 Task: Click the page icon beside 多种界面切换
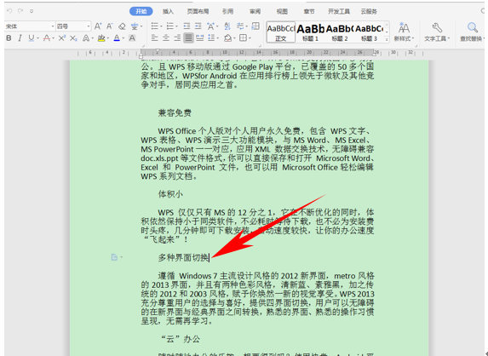114,257
